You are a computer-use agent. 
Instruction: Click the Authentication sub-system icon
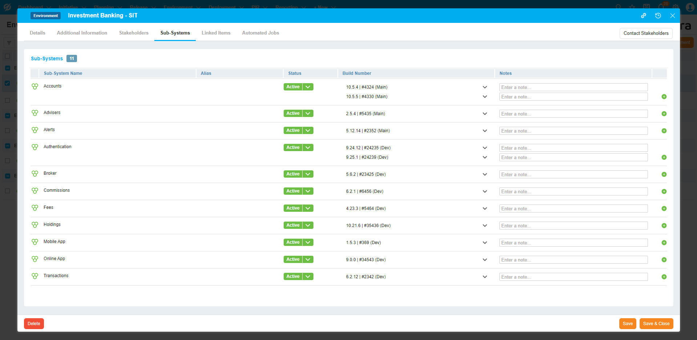coord(35,147)
